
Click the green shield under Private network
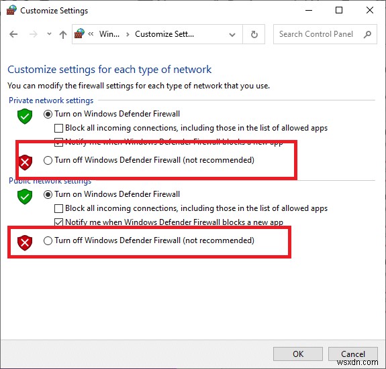[25, 116]
